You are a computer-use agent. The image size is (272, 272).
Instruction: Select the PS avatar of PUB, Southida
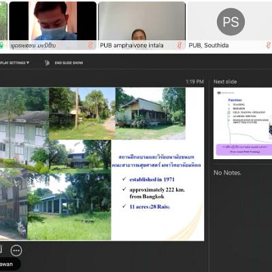(231, 22)
